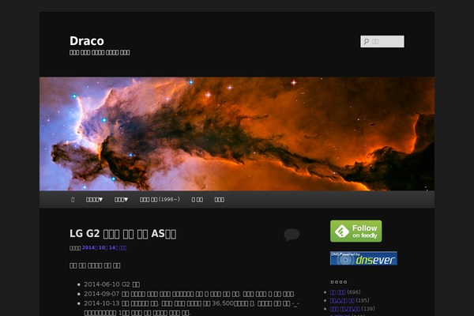Image resolution: width=474 pixels, height=316 pixels.
Task: Click the 2014-10-13 list entry text
Action: tap(191, 308)
